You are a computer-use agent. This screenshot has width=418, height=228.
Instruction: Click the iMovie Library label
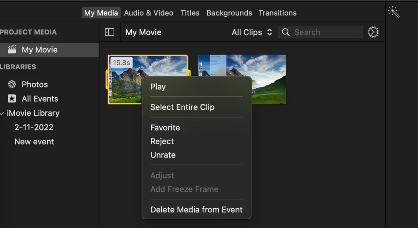[33, 113]
